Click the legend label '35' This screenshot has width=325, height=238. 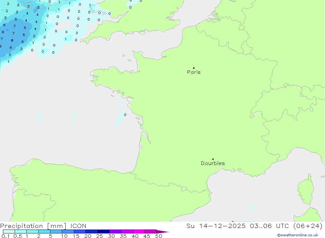(x=123, y=236)
